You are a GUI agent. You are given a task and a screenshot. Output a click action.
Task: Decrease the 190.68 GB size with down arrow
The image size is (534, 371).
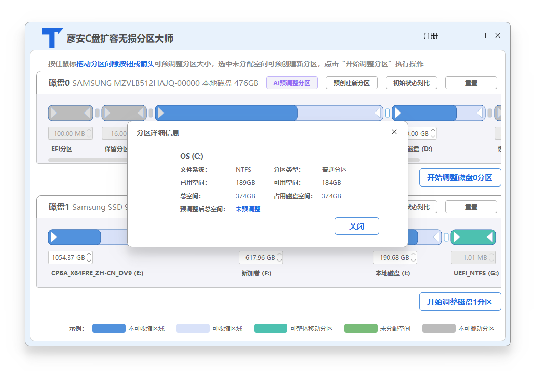click(414, 261)
